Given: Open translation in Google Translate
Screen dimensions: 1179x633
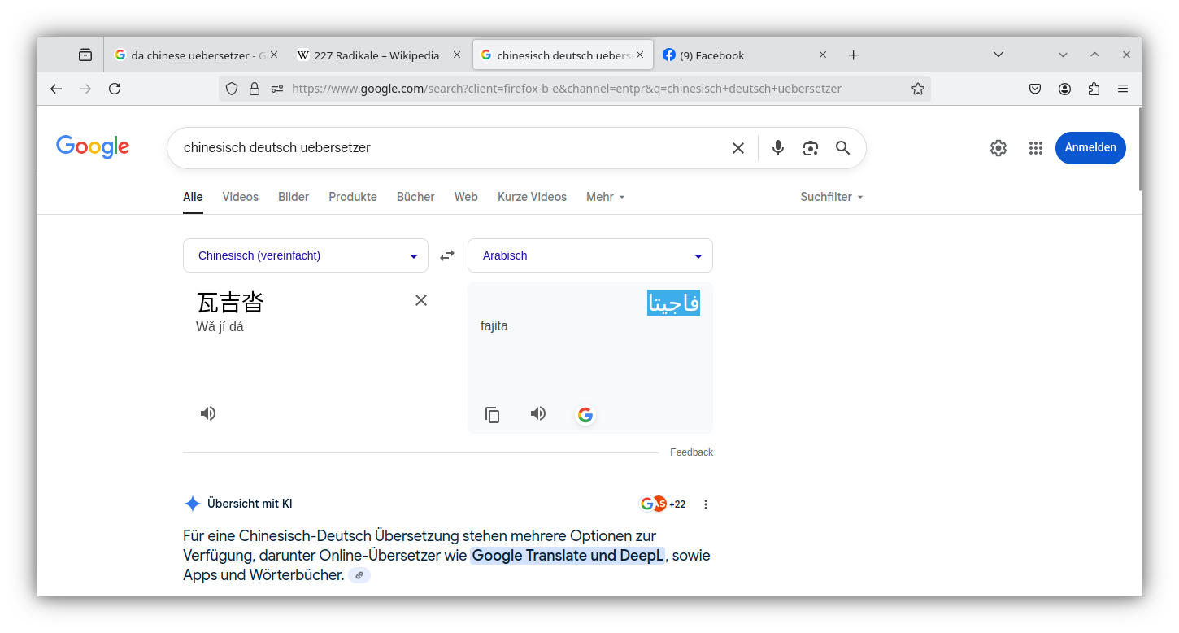Looking at the screenshot, I should [x=585, y=414].
